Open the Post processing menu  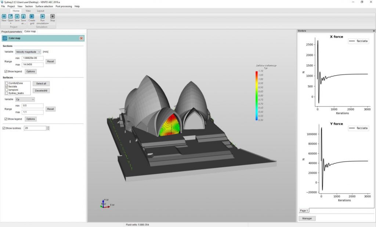pyautogui.click(x=64, y=7)
